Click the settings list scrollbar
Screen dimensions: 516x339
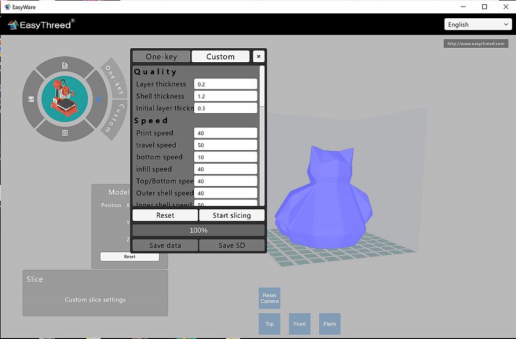262,86
